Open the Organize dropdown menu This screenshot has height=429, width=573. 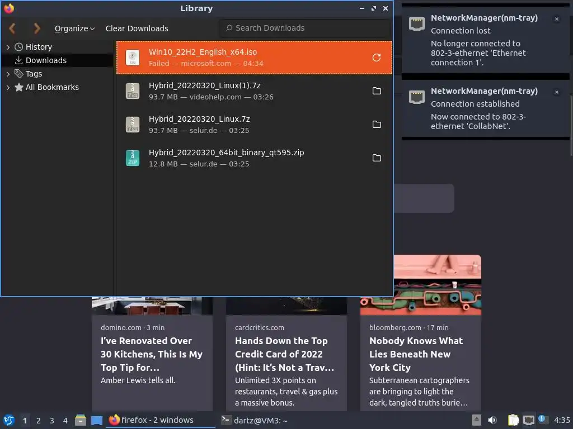pyautogui.click(x=74, y=28)
